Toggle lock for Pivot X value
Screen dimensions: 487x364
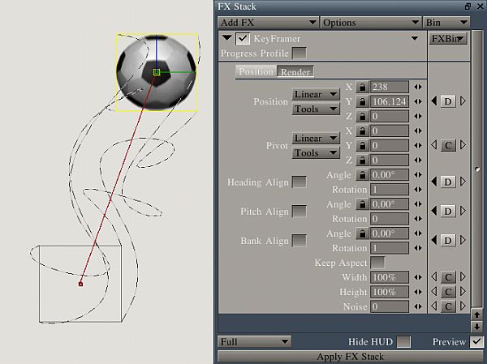362,131
